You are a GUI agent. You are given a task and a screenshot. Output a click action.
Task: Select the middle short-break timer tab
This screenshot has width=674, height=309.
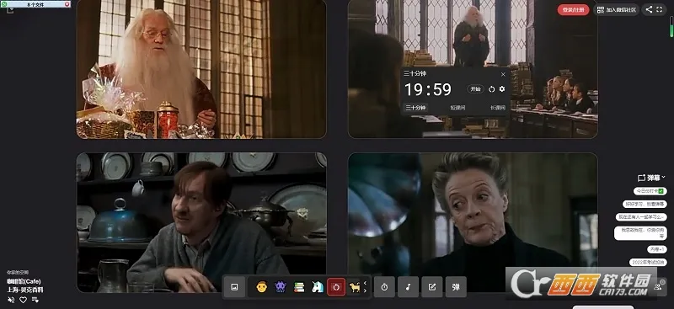[457, 108]
